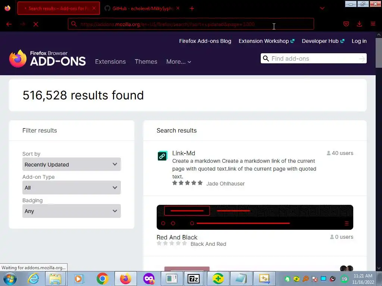The height and width of the screenshot is (286, 382).
Task: Open the Firefox downloads panel
Action: 359,24
